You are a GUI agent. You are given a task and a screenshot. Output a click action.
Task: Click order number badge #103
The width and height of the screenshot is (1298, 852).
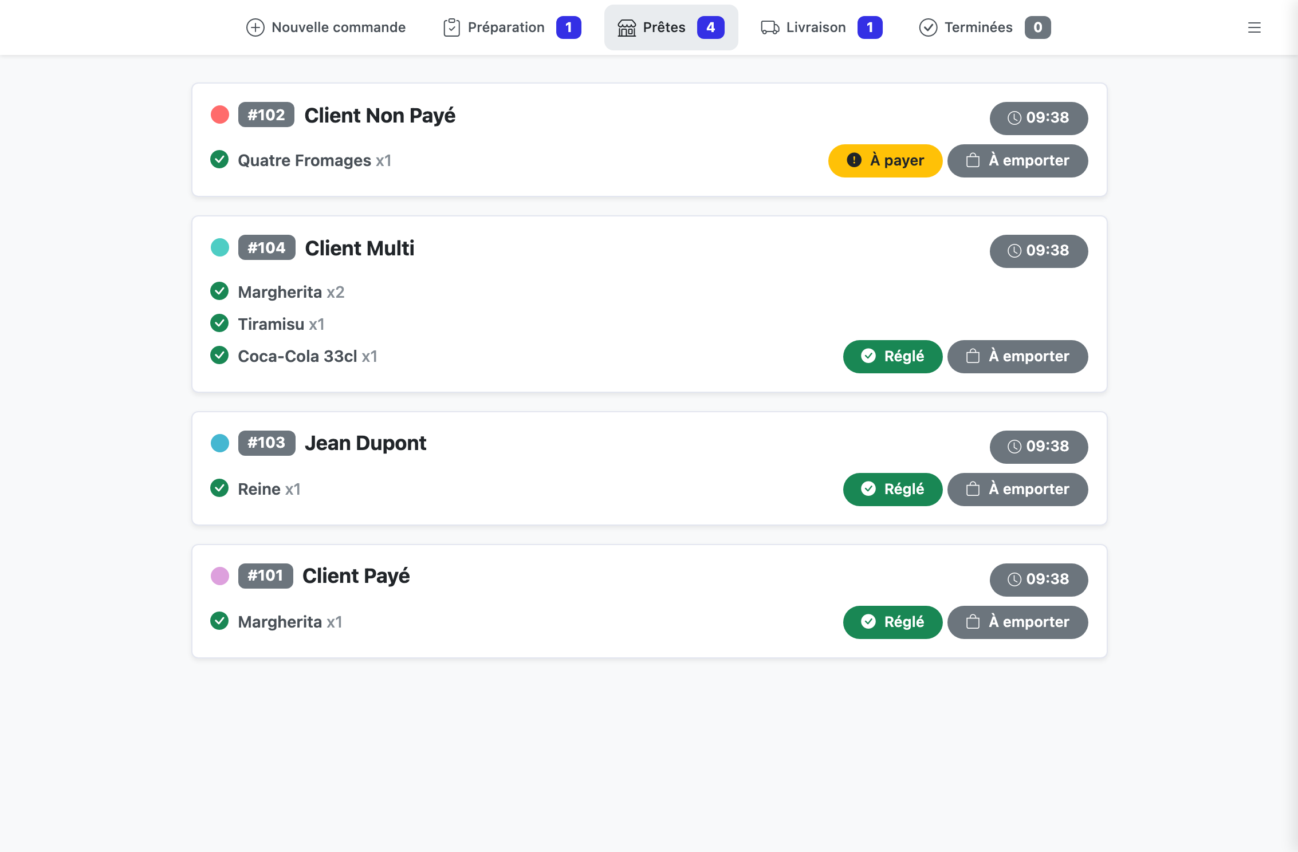coord(266,443)
